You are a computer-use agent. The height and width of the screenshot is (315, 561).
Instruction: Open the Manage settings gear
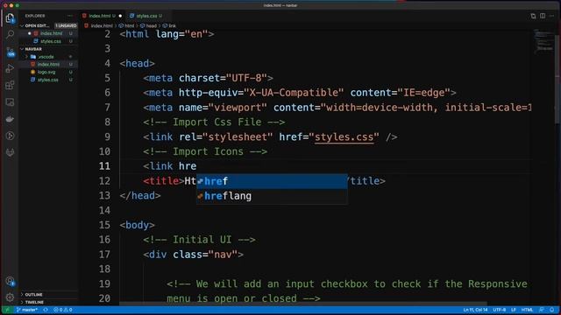[x=10, y=297]
